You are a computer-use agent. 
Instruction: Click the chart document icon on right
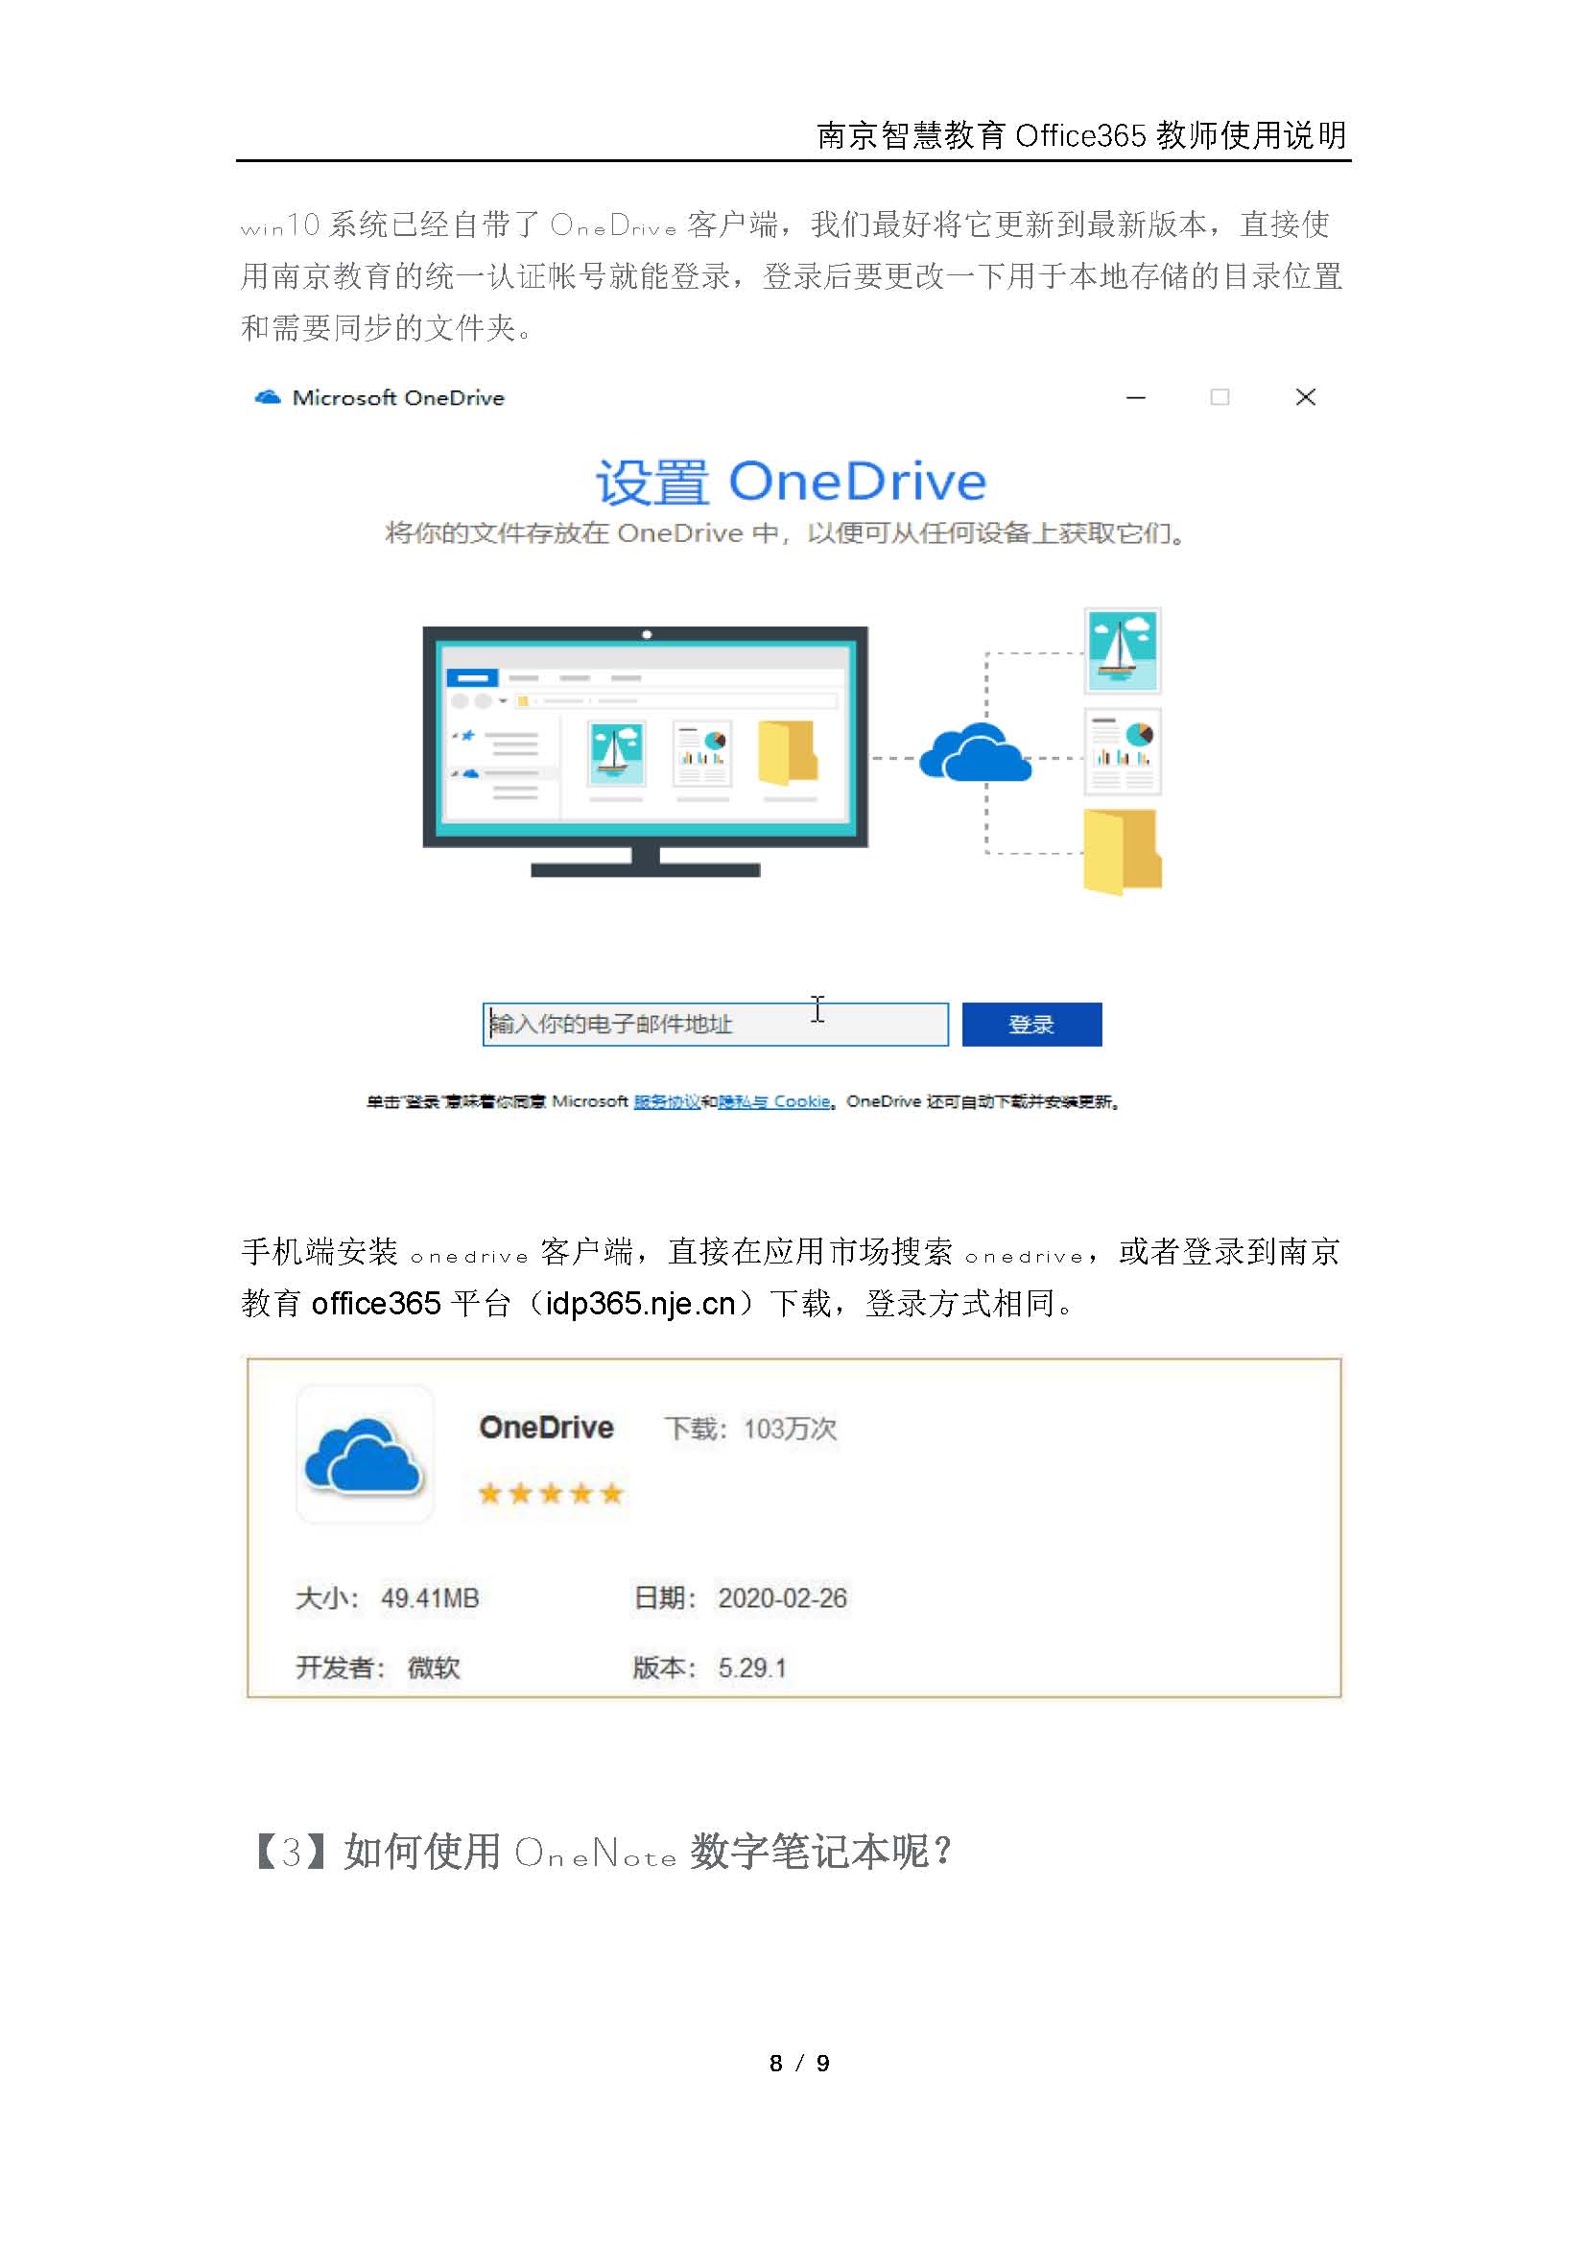click(x=1123, y=752)
